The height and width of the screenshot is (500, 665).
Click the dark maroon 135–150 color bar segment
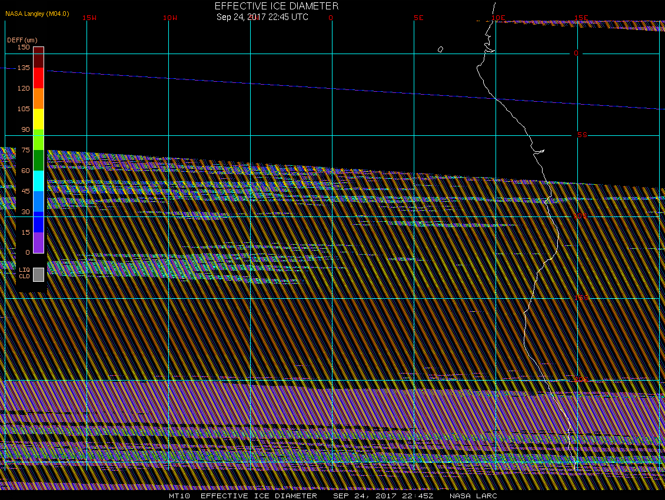(x=39, y=57)
